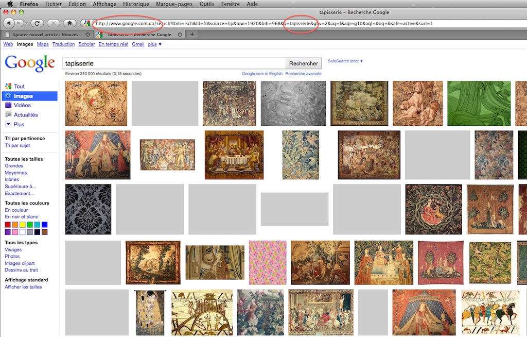The height and width of the screenshot is (337, 527).
Task: Open 'Recherche avancée' link
Action: 303,73
